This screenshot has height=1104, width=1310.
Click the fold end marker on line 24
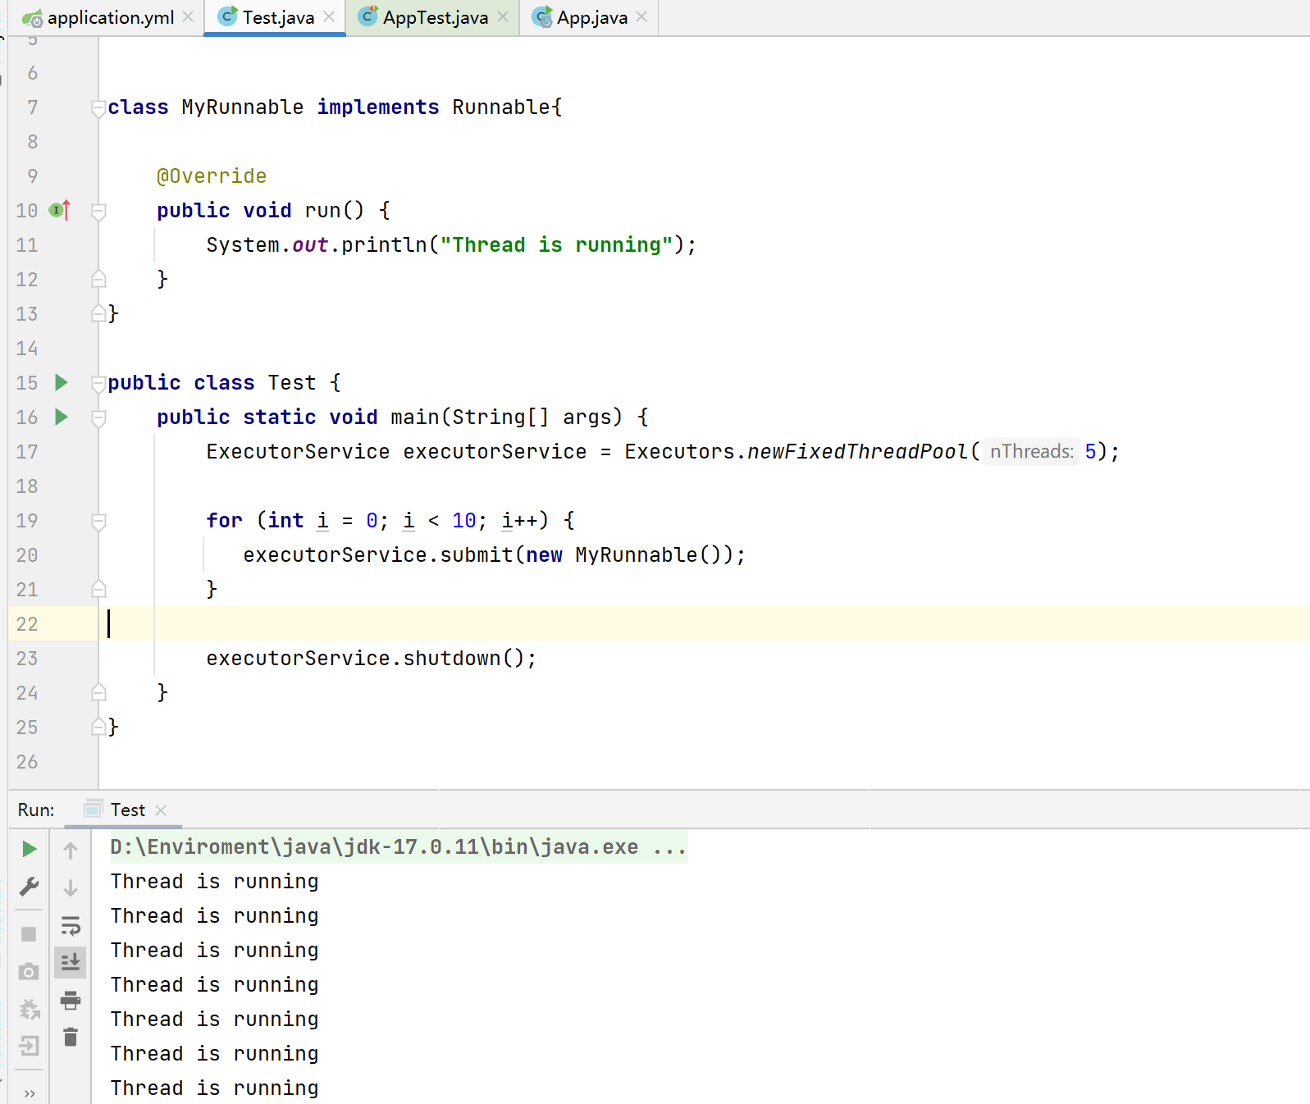tap(98, 692)
